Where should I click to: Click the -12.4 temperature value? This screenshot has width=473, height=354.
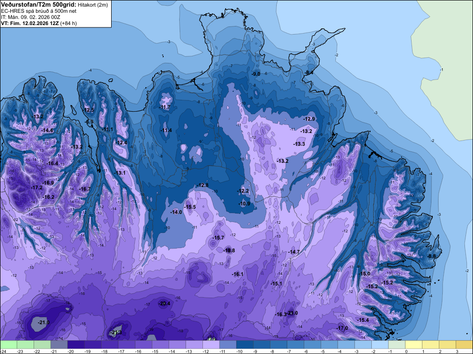click(121, 143)
